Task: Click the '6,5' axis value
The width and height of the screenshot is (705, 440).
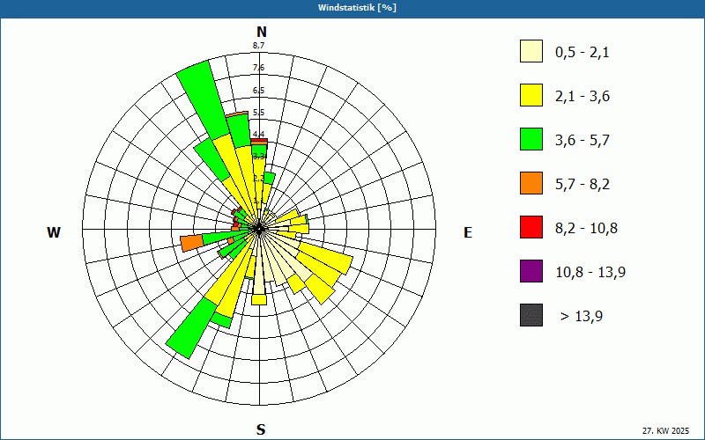Action: coord(258,91)
